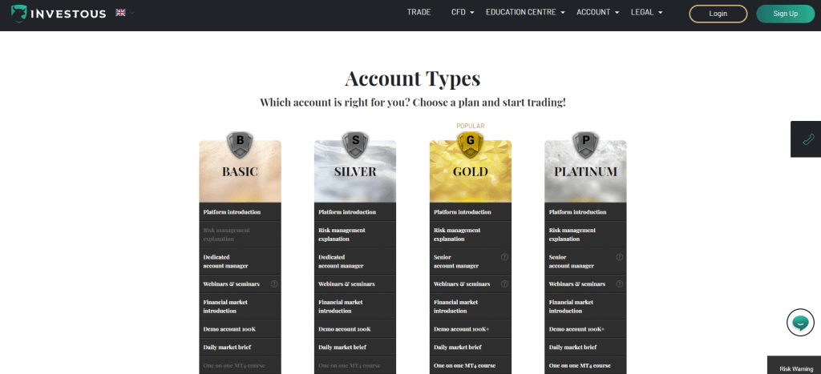Open the TRADE menu item

419,13
